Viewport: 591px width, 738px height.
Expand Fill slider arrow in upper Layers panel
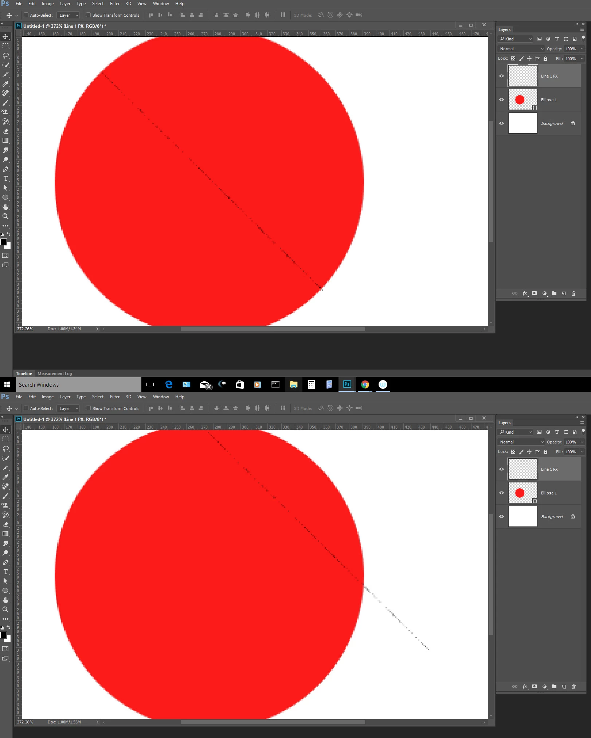coord(582,59)
